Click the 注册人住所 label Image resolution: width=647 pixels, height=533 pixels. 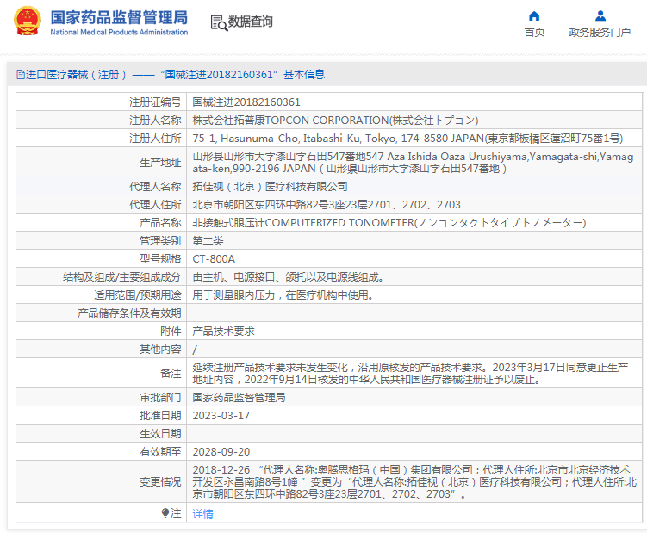coord(155,139)
